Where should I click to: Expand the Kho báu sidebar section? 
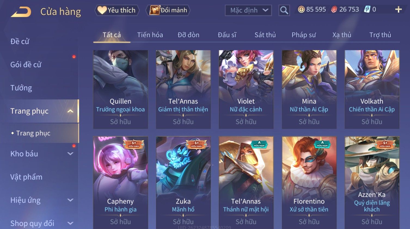click(x=70, y=154)
